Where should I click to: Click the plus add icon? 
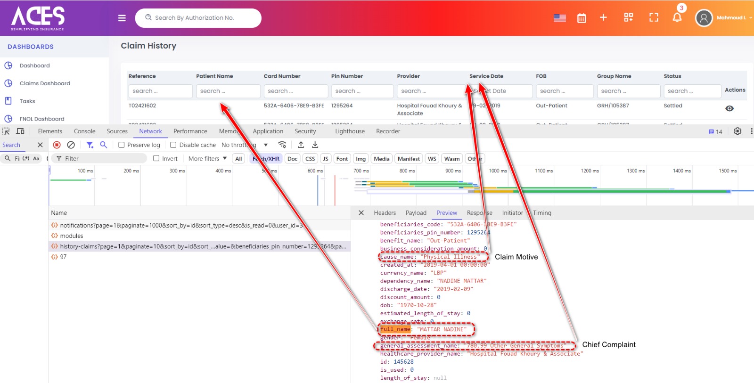pos(603,18)
